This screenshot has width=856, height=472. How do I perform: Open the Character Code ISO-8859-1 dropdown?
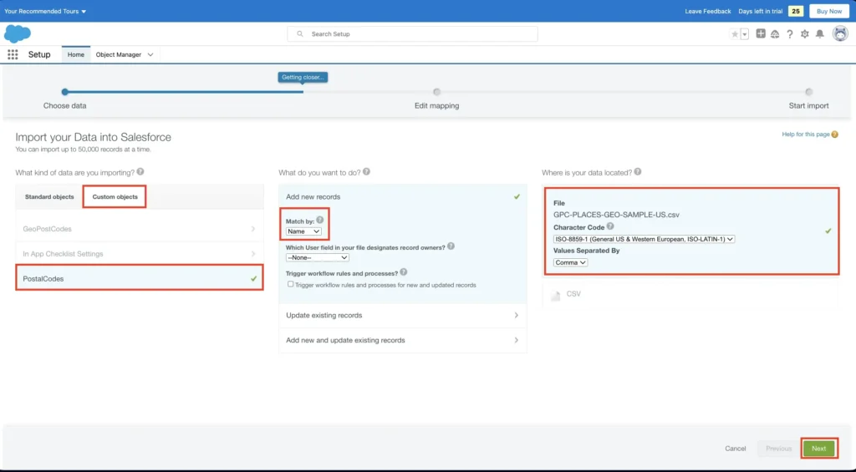click(x=644, y=239)
